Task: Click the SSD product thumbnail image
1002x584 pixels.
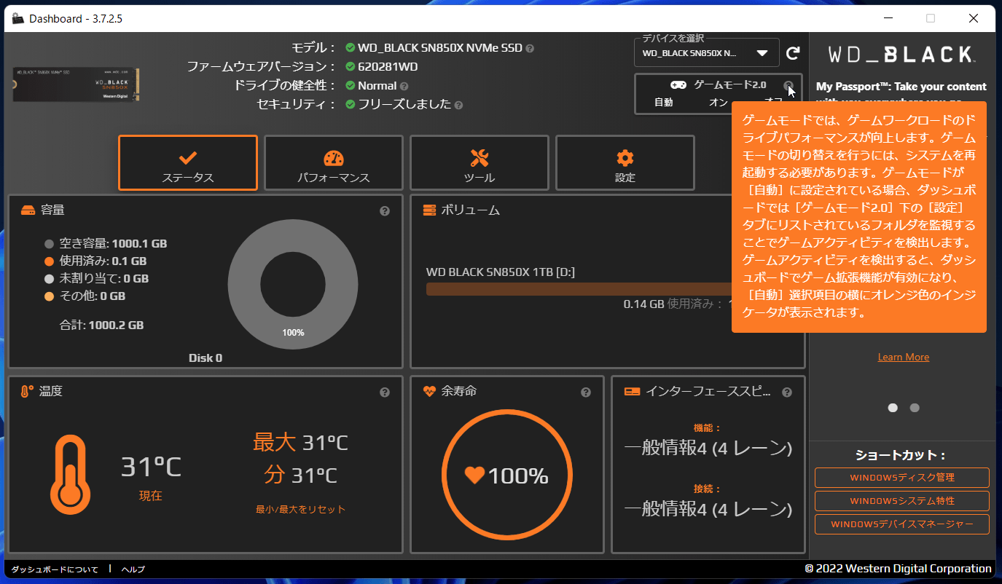Action: pyautogui.click(x=77, y=84)
